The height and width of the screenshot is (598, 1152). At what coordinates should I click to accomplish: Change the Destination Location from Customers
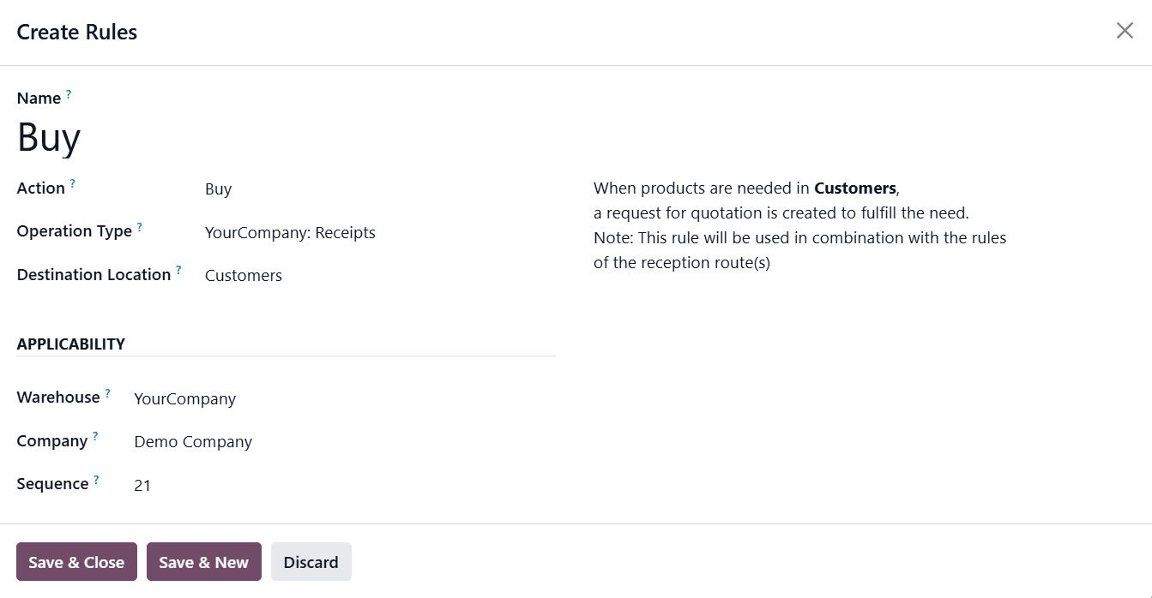pyautogui.click(x=243, y=275)
